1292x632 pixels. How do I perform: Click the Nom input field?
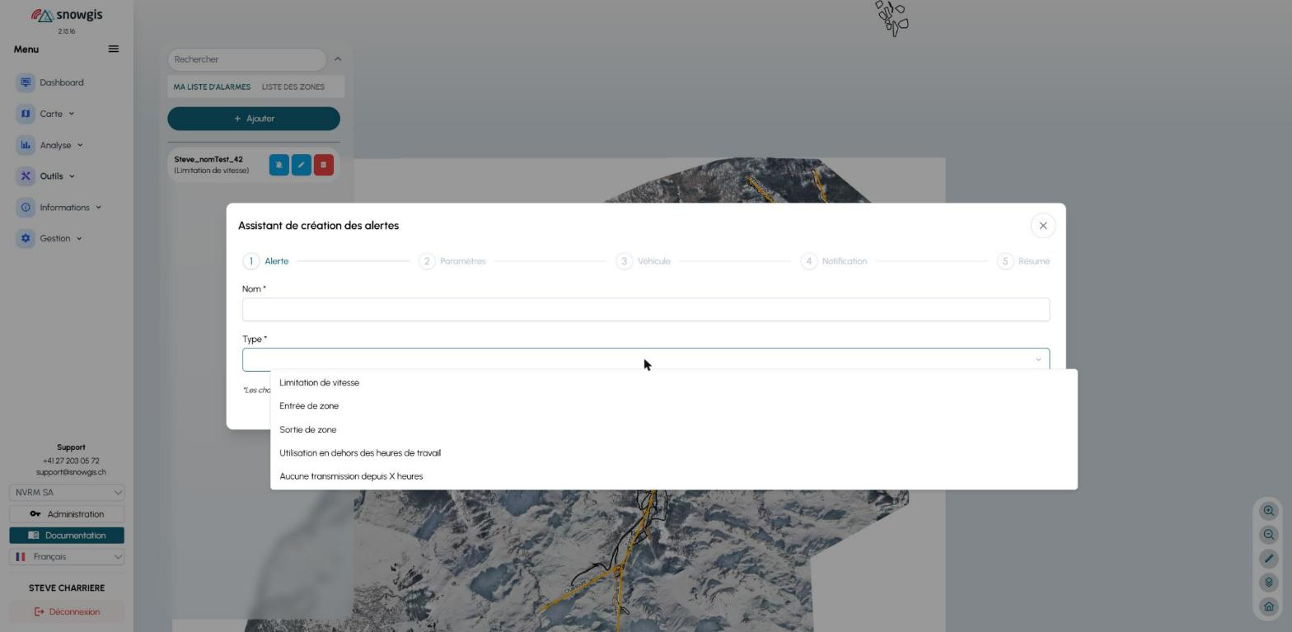pyautogui.click(x=646, y=310)
